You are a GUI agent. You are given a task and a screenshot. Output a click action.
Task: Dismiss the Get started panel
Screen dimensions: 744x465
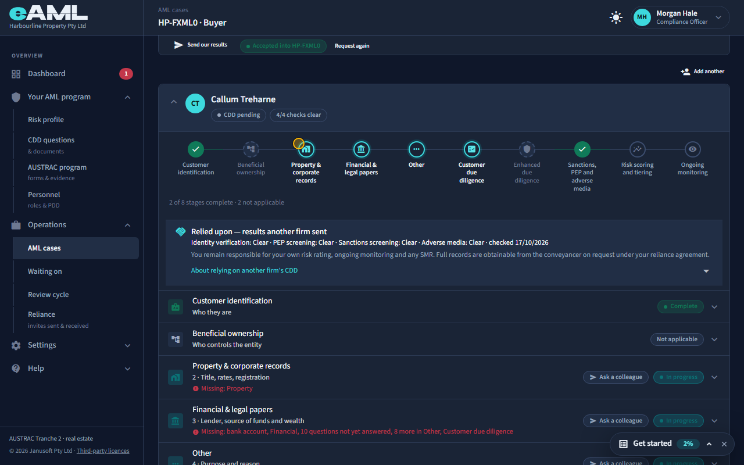pos(724,444)
